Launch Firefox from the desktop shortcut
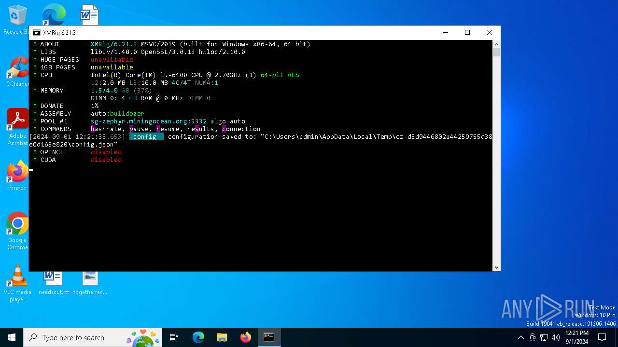Viewport: 618px width, 347px height. point(17,175)
